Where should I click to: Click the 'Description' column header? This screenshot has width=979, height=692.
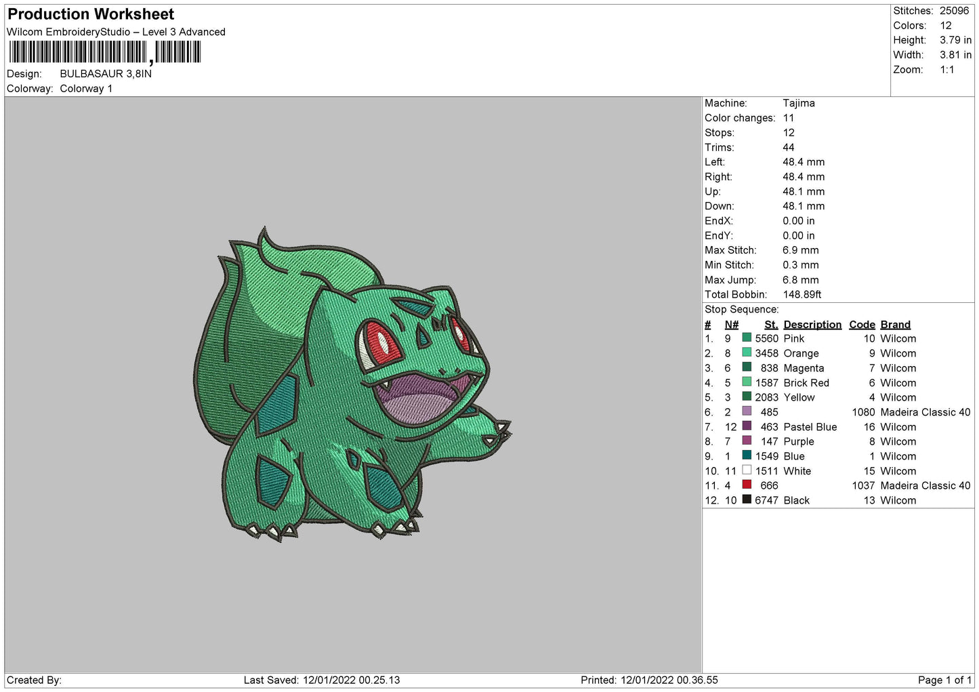pyautogui.click(x=812, y=325)
